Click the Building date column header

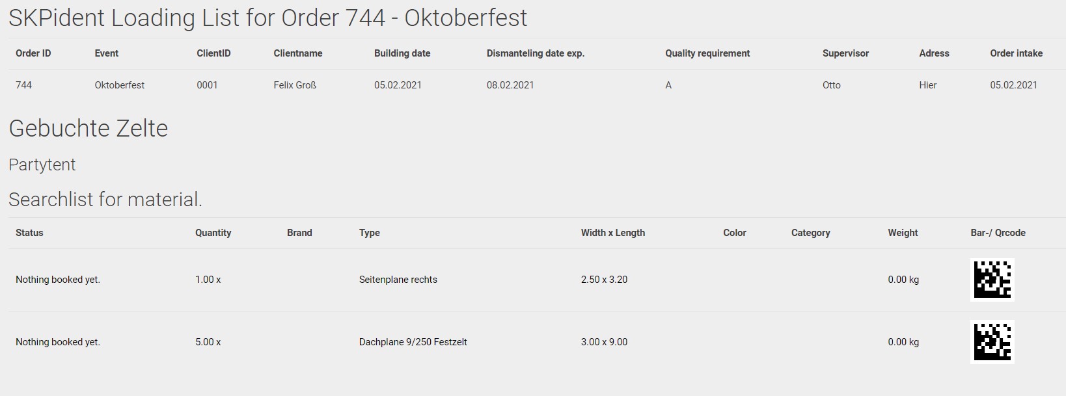click(x=402, y=53)
